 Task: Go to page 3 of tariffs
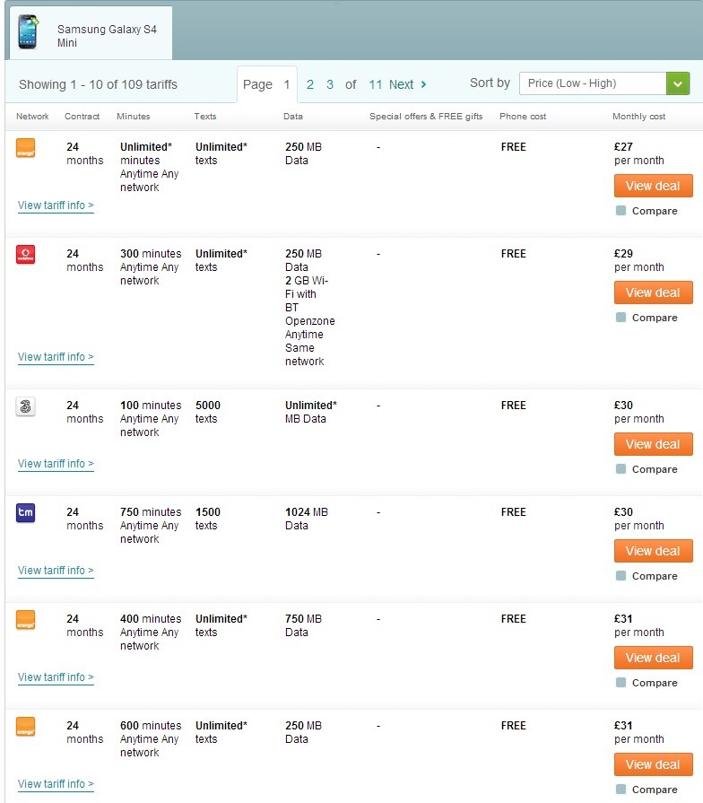click(330, 84)
